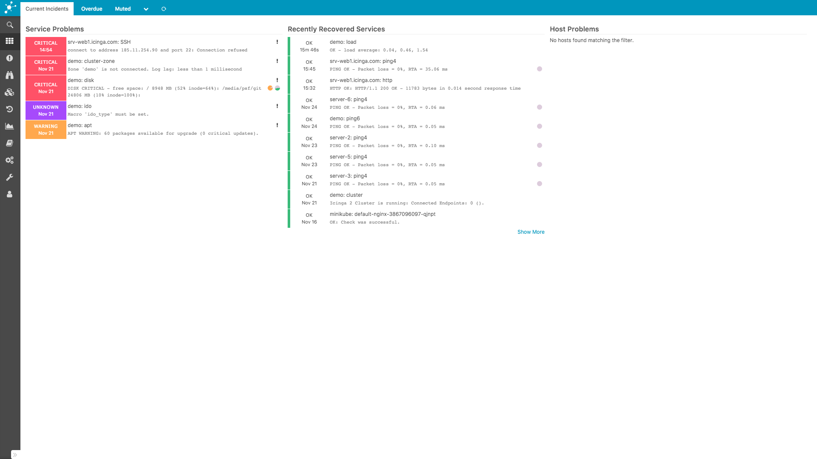Open the refresh/reload icon for incidents
Screen dimensions: 817x459
pyautogui.click(x=164, y=9)
